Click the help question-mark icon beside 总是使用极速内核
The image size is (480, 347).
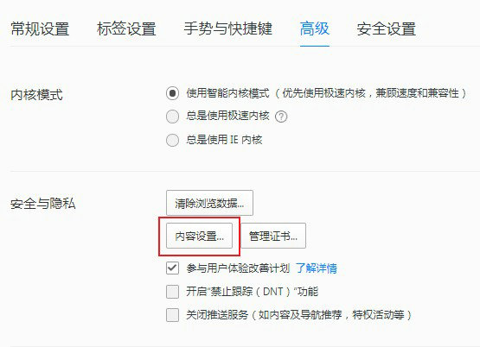point(281,117)
